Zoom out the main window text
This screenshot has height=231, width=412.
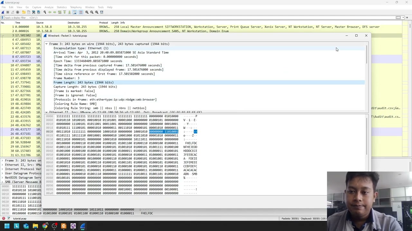pos(92,12)
